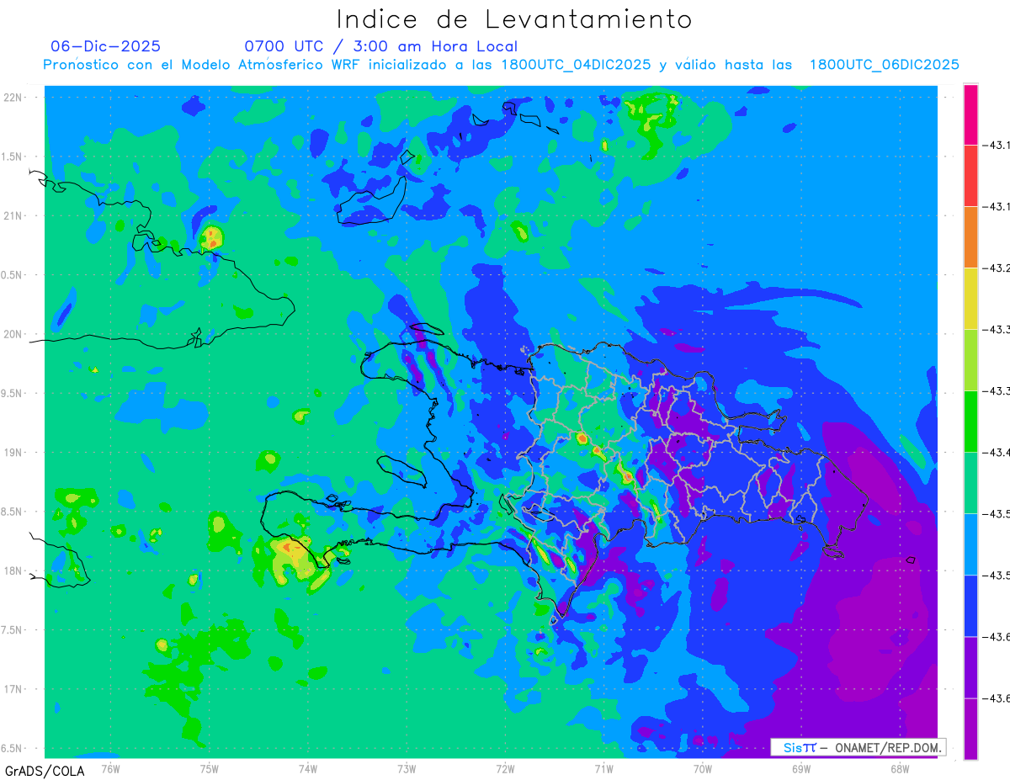Image resolution: width=1010 pixels, height=780 pixels.
Task: Pick the light blue segment of the scale
Action: point(970,544)
